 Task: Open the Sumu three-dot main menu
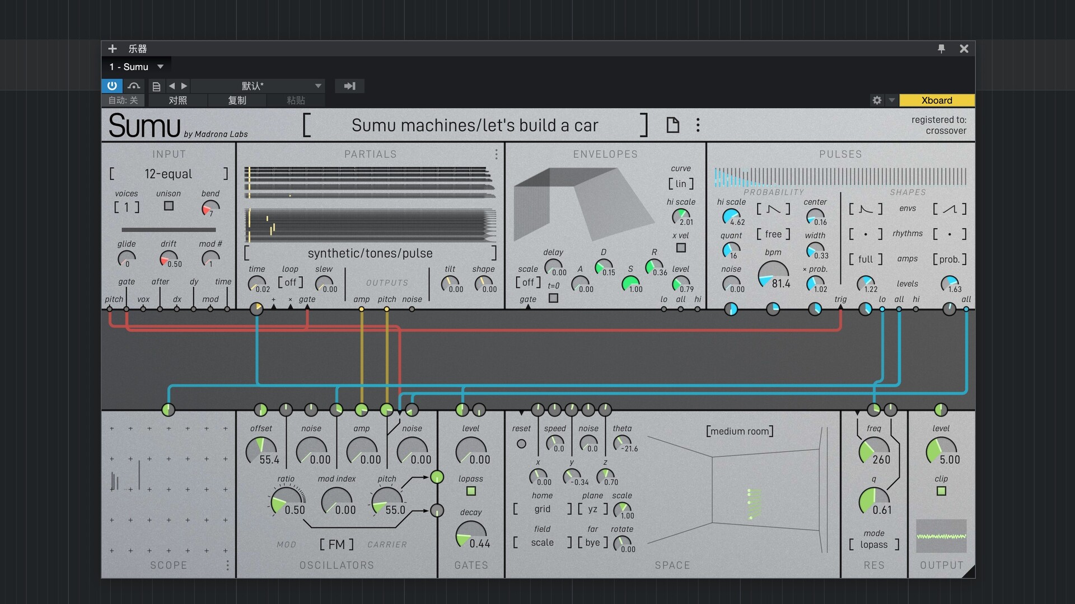click(698, 125)
